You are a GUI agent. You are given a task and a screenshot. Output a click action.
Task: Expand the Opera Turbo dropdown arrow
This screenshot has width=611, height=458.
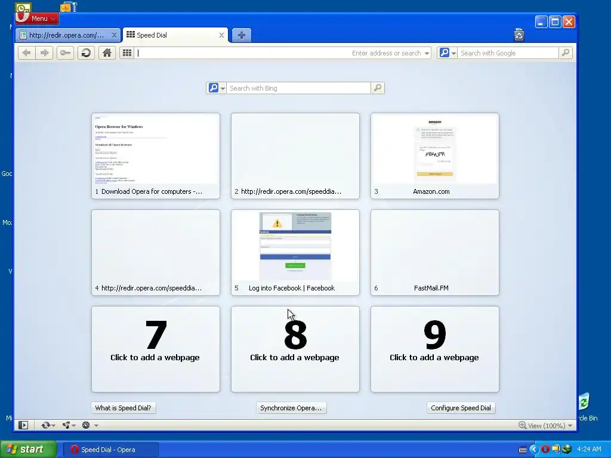coord(96,426)
